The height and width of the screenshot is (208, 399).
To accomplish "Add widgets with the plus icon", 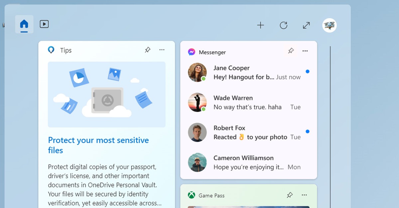I will (261, 25).
